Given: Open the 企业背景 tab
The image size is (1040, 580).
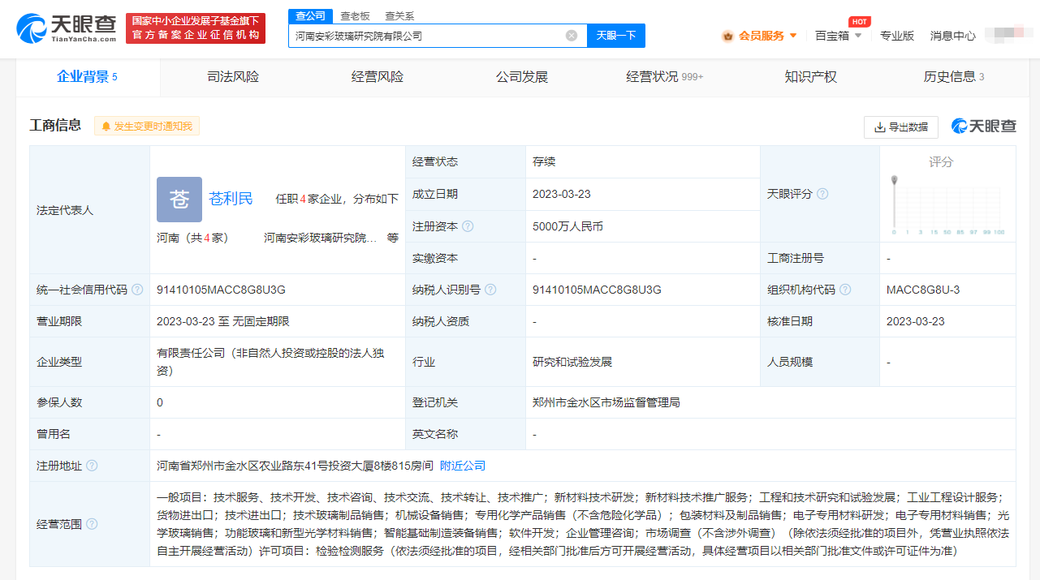Looking at the screenshot, I should pos(88,77).
